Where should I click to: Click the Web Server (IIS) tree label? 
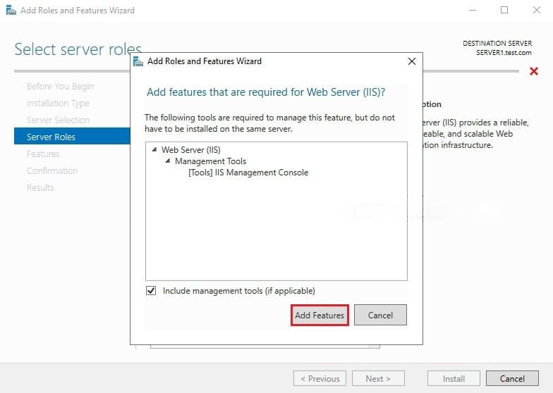coord(190,149)
